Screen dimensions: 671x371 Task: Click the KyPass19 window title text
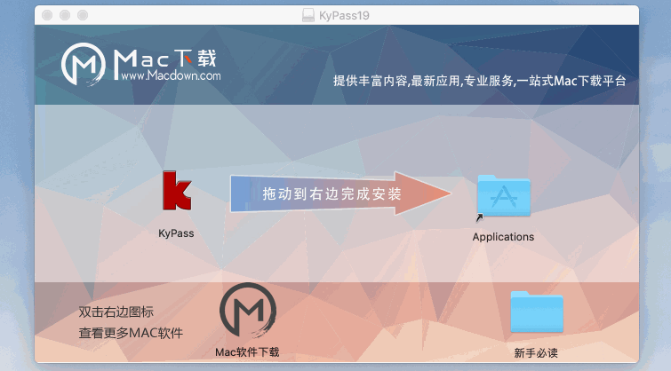(344, 16)
